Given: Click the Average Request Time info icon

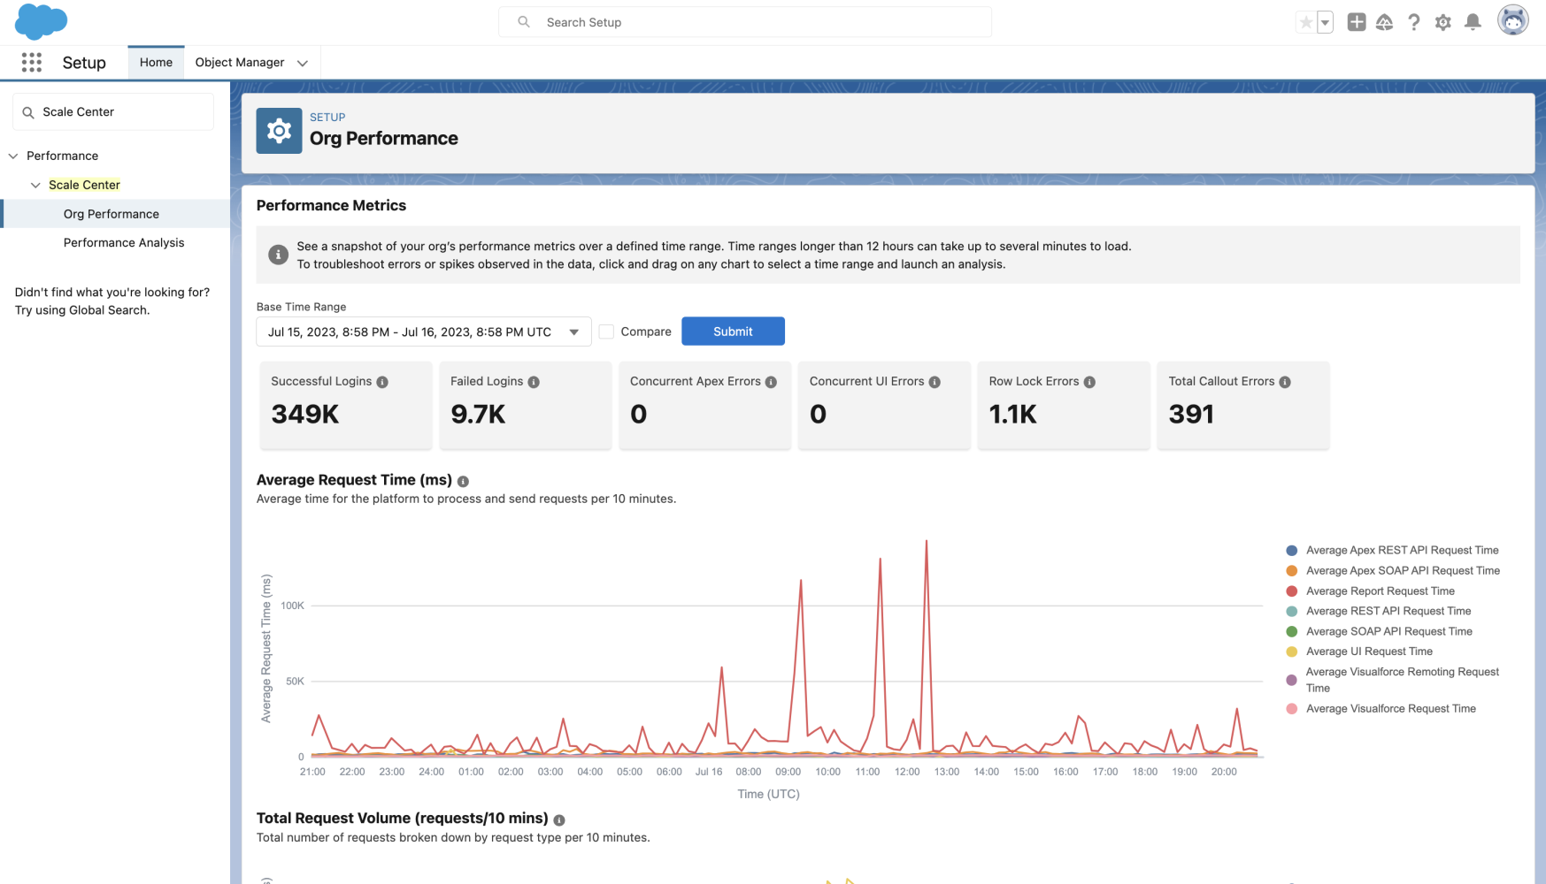Looking at the screenshot, I should 463,481.
